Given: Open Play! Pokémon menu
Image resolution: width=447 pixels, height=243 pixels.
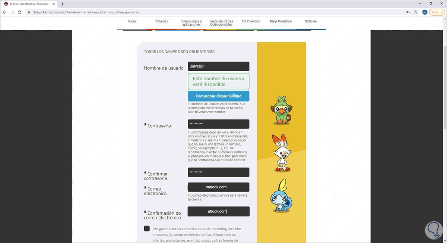Looking at the screenshot, I should [x=281, y=21].
